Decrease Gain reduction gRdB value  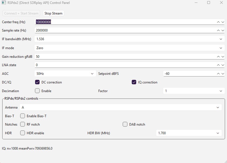pyautogui.click(x=223, y=57)
